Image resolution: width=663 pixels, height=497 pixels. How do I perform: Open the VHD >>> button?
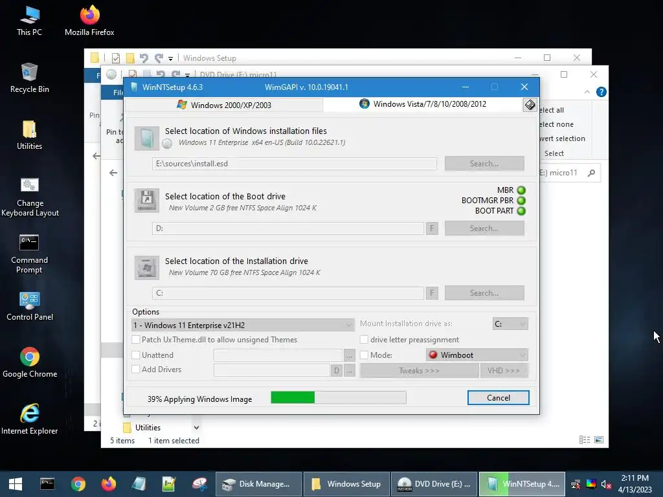[504, 371]
